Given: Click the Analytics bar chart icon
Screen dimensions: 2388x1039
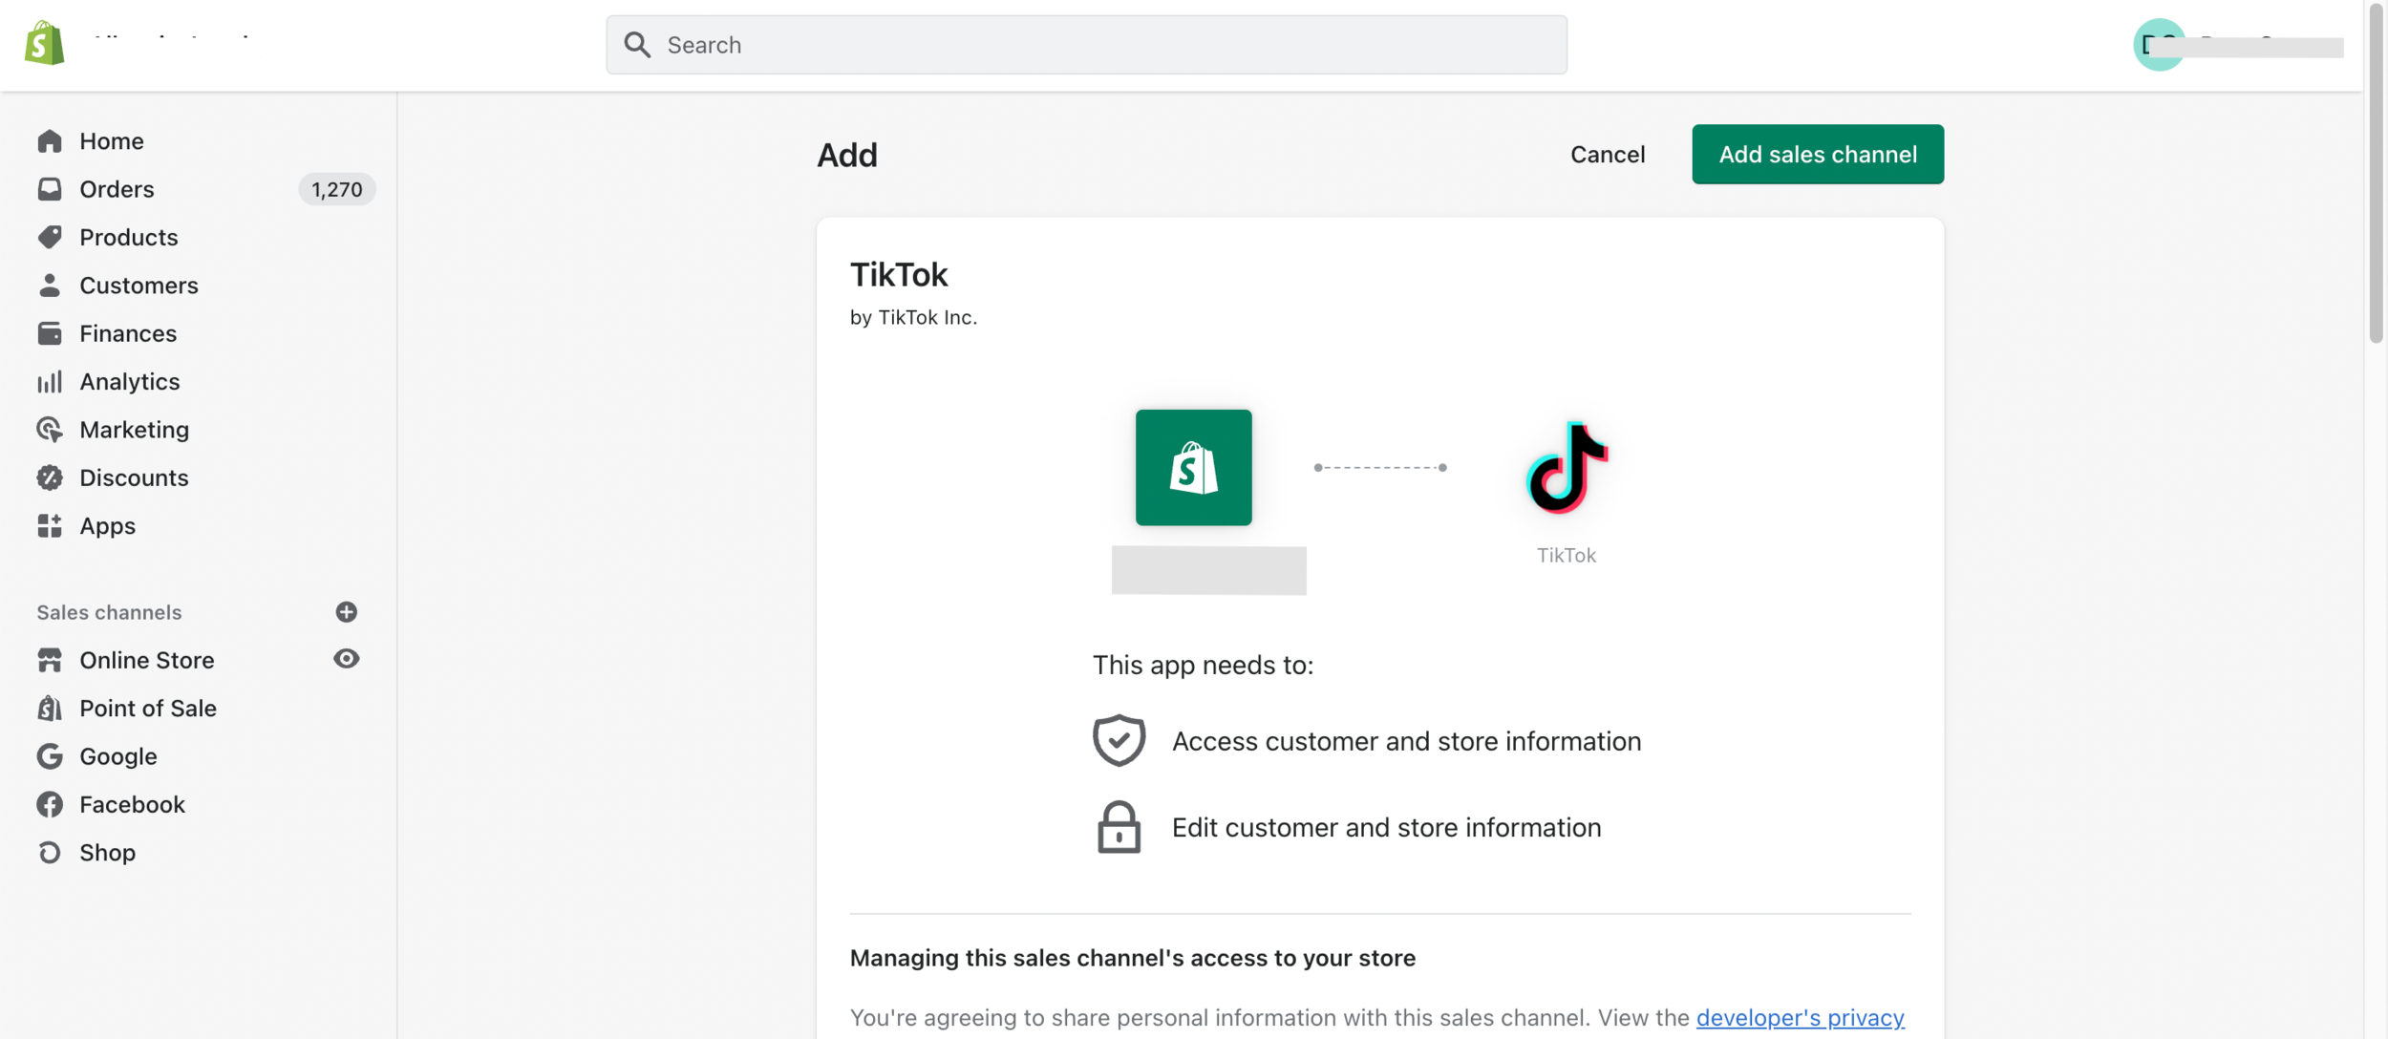Looking at the screenshot, I should point(50,381).
